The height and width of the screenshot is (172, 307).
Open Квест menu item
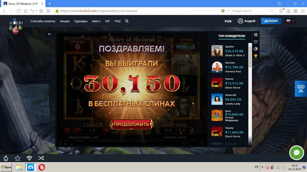click(x=96, y=21)
